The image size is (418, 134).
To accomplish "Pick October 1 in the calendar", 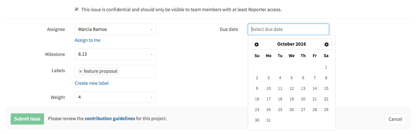I will click(x=326, y=67).
